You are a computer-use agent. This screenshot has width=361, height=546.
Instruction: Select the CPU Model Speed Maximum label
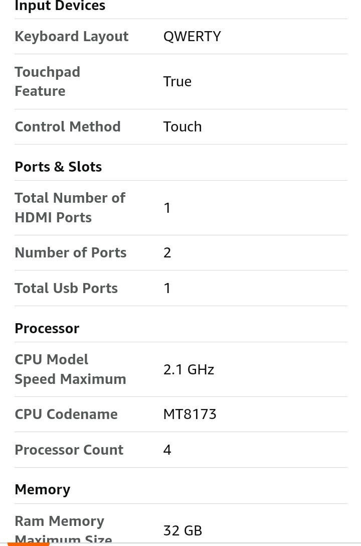coord(70,369)
